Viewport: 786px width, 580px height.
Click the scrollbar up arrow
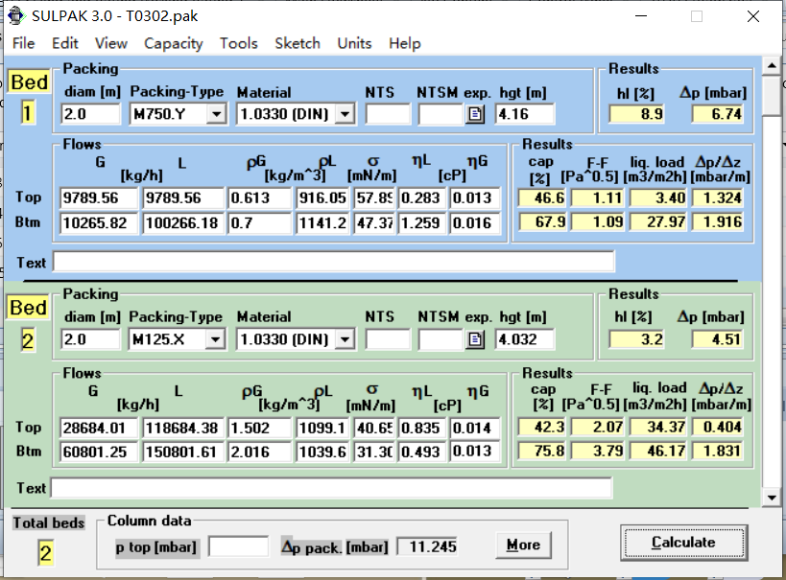click(x=772, y=65)
